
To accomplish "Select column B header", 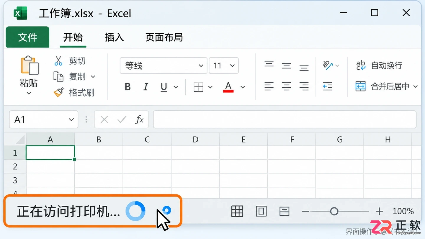I will click(99, 139).
